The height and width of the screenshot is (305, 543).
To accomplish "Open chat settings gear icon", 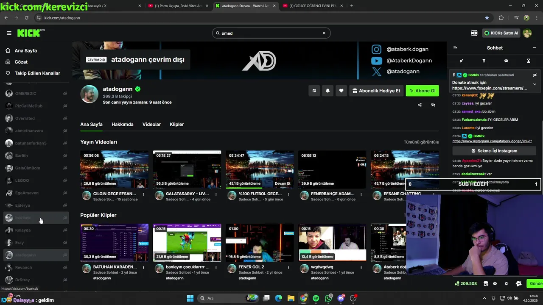I will point(506,283).
